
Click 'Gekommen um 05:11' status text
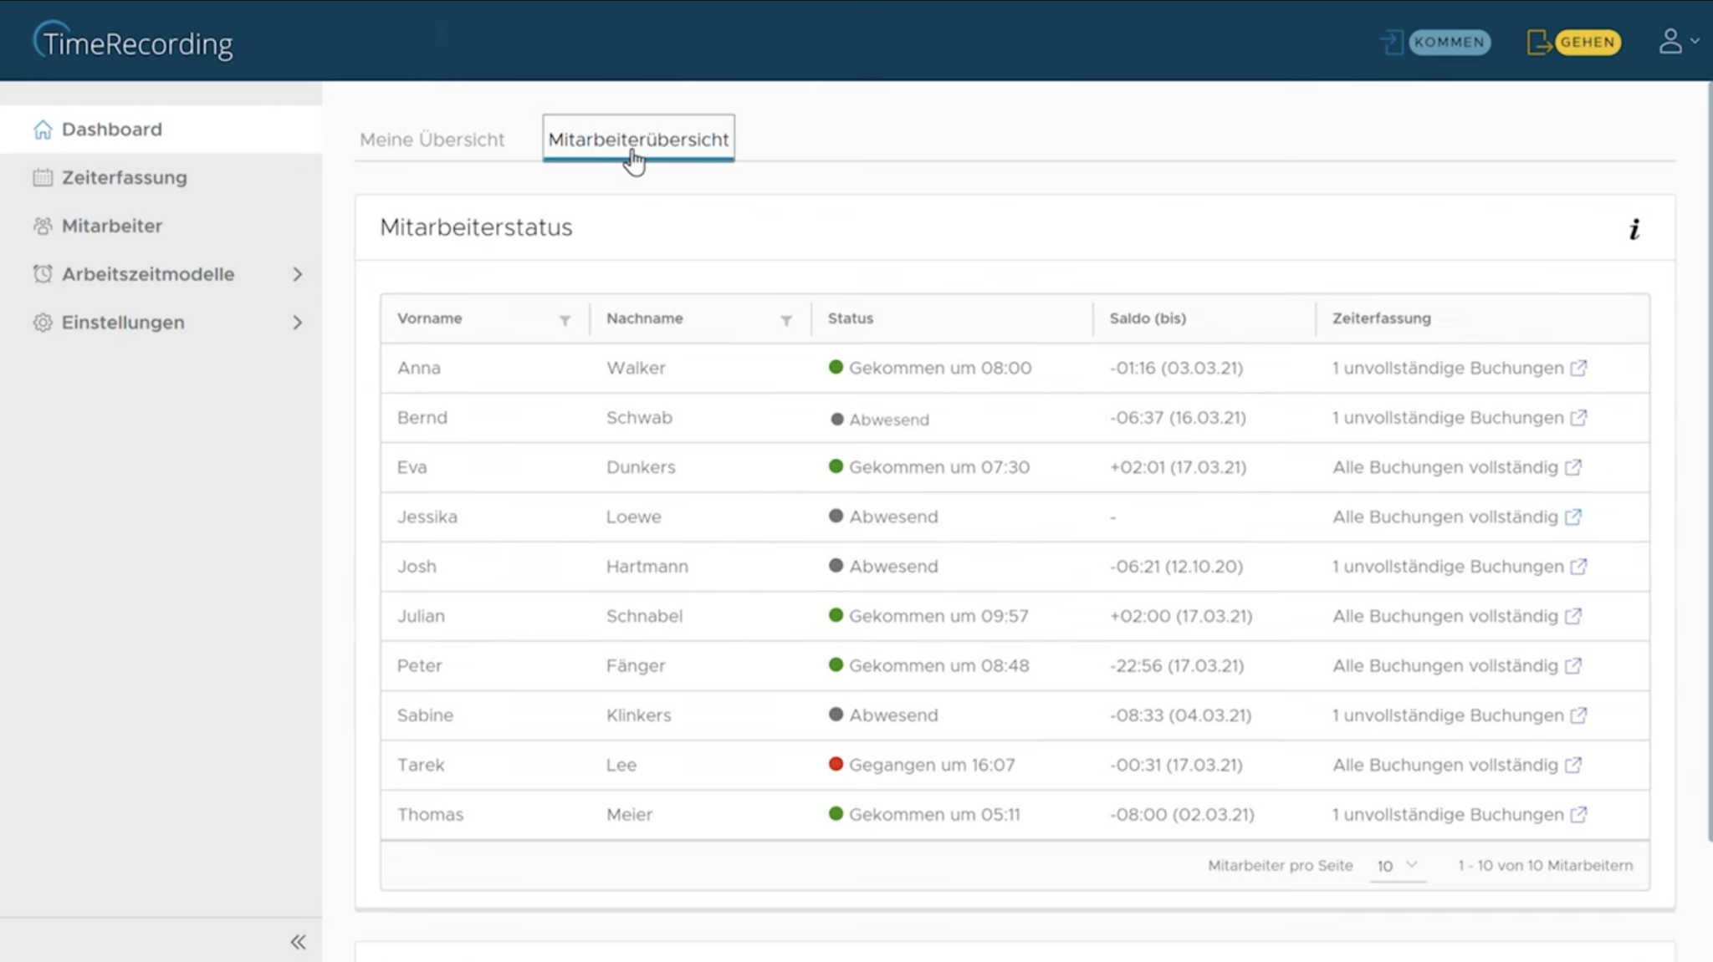(x=934, y=814)
